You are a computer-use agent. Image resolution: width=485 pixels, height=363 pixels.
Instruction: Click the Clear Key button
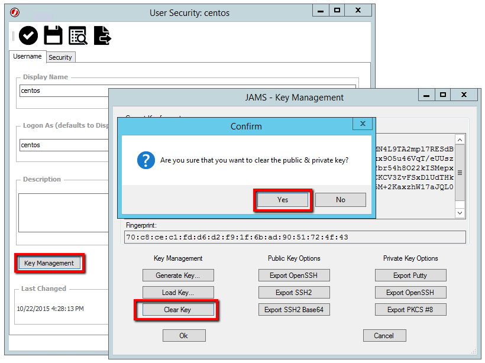[178, 310]
